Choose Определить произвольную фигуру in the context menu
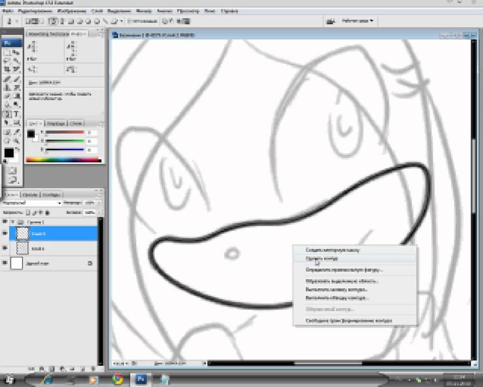483x387 pixels. point(355,270)
